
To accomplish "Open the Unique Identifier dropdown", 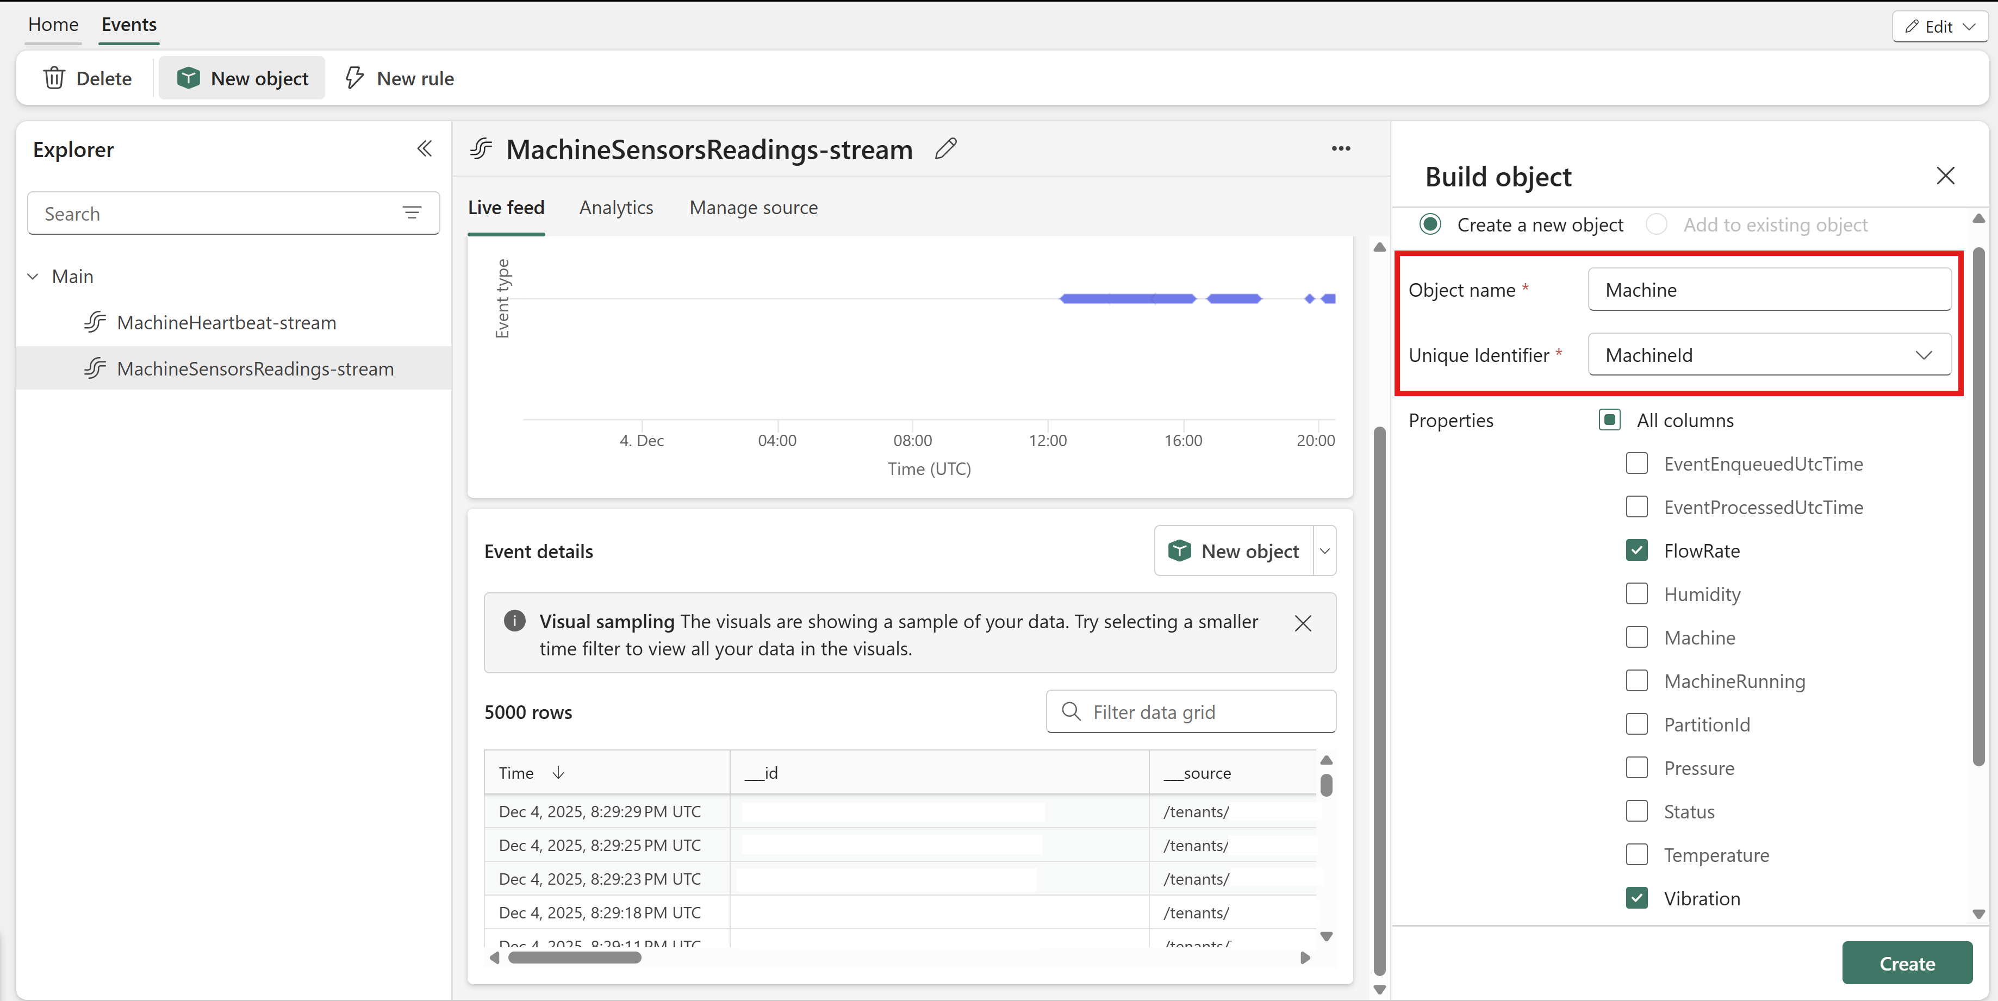I will (1769, 355).
